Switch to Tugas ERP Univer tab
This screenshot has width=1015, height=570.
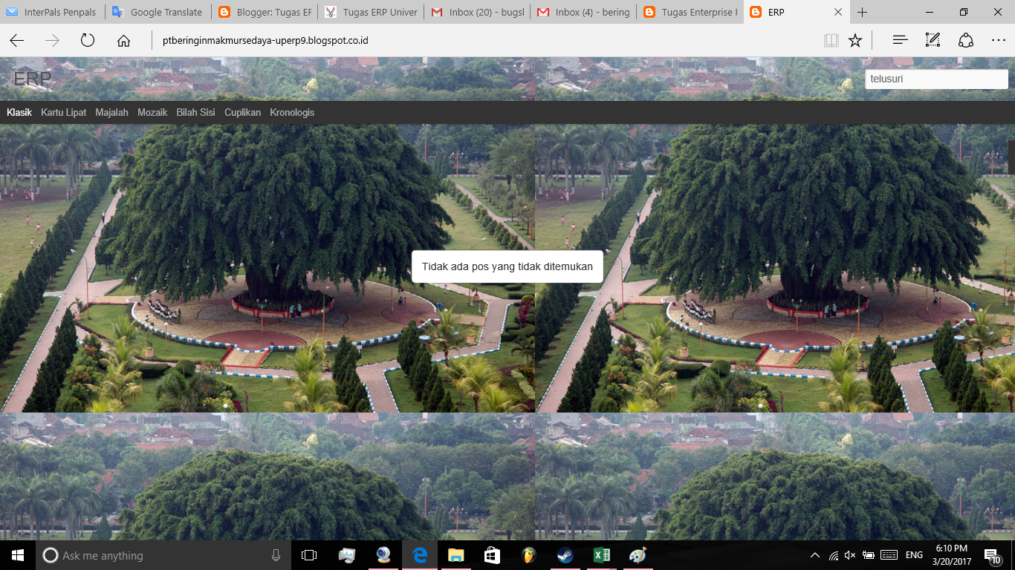coord(372,12)
